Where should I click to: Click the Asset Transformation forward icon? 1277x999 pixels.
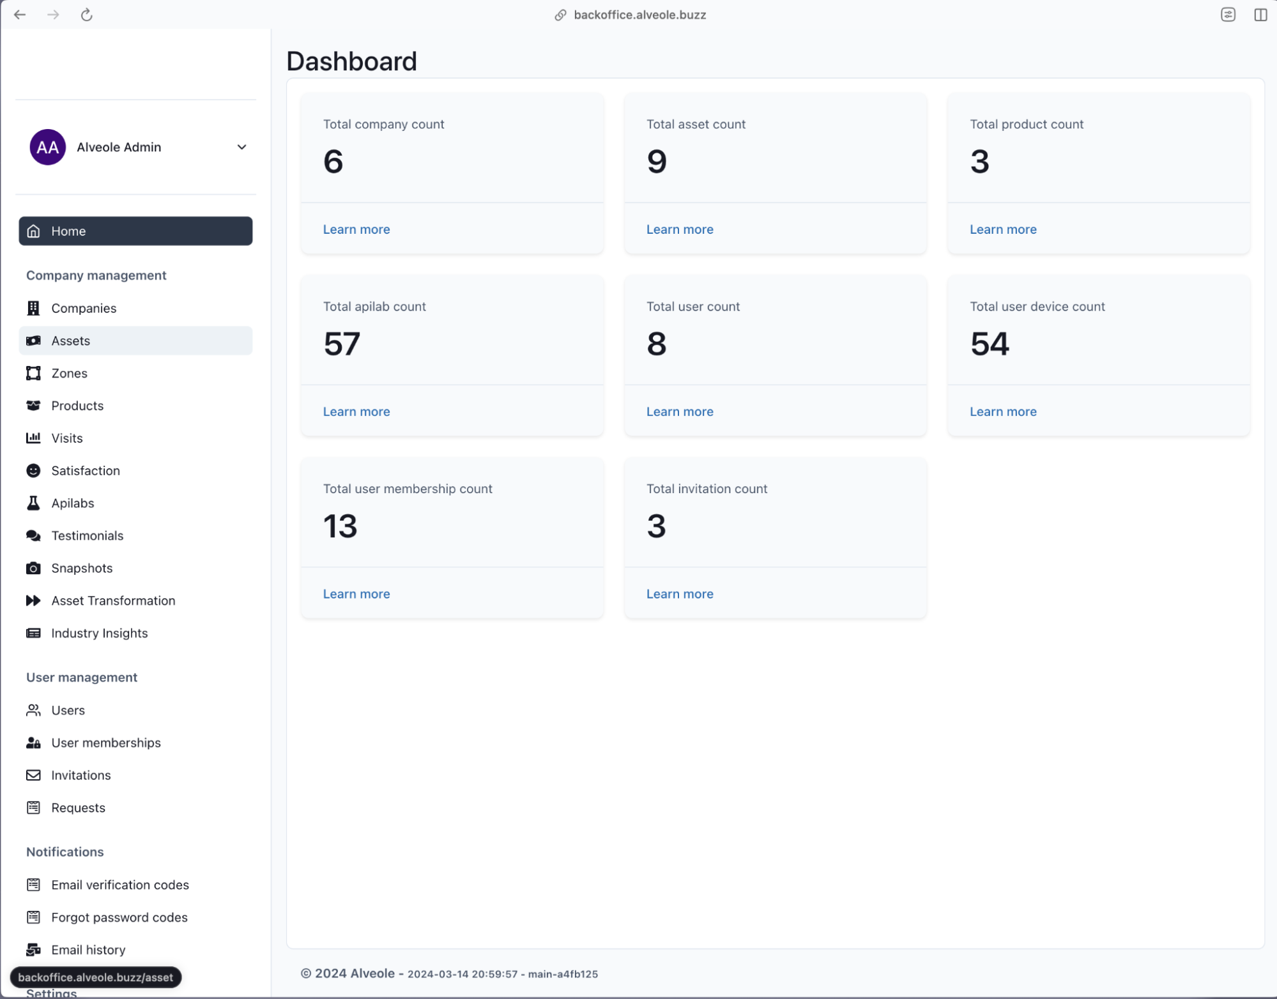(33, 600)
